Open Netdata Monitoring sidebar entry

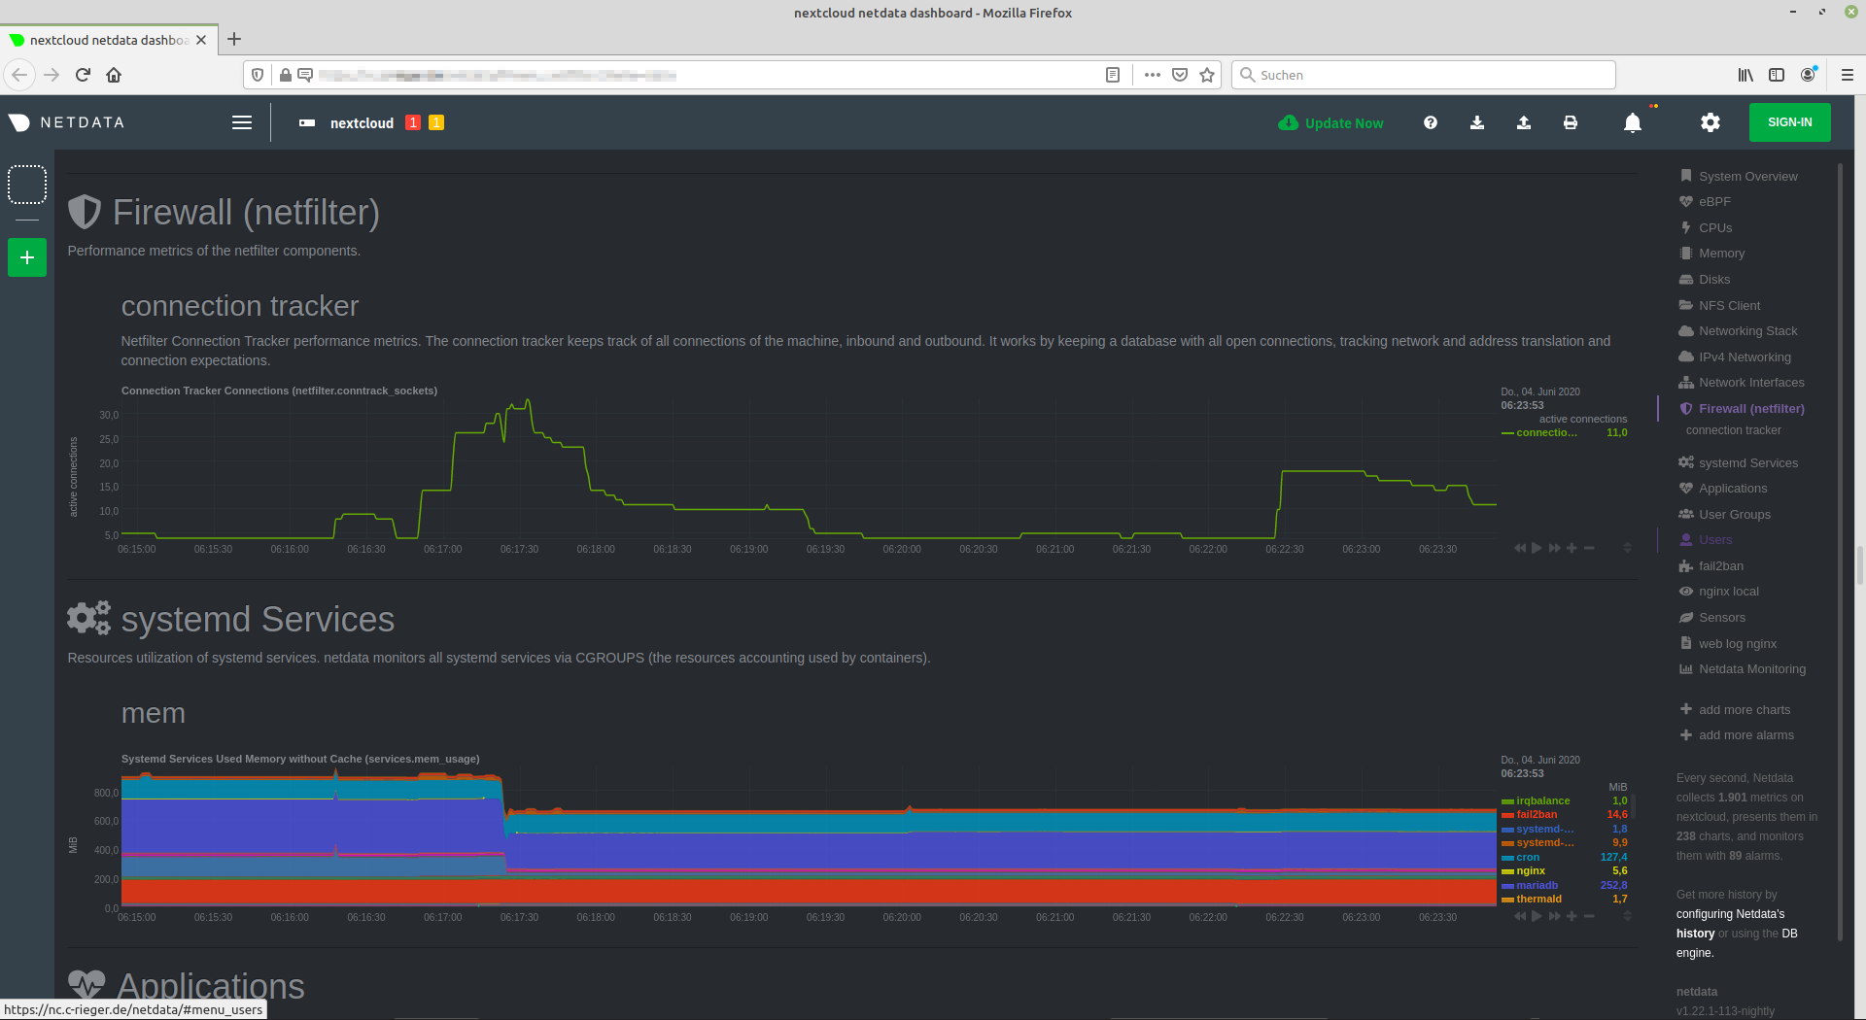click(x=1743, y=669)
